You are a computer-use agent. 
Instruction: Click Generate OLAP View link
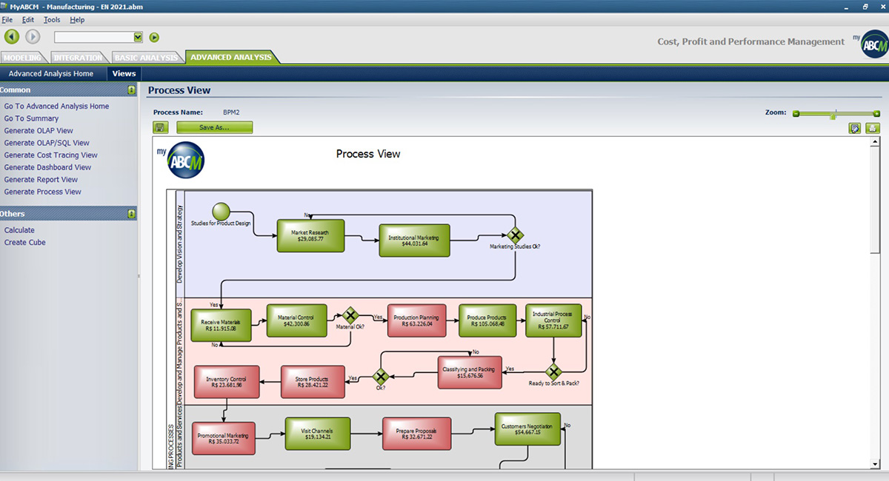pos(39,131)
